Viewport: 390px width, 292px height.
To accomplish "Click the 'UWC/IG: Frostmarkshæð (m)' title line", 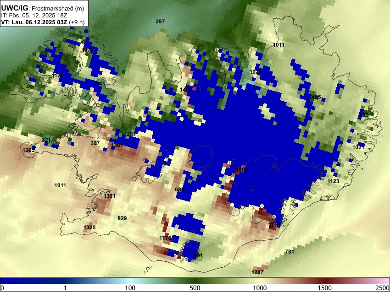I will [43, 8].
